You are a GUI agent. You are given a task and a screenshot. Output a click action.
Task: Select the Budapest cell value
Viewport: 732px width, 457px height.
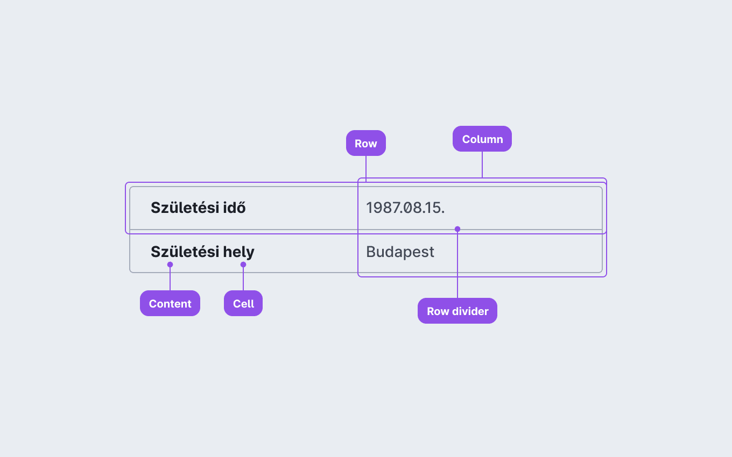(x=400, y=252)
